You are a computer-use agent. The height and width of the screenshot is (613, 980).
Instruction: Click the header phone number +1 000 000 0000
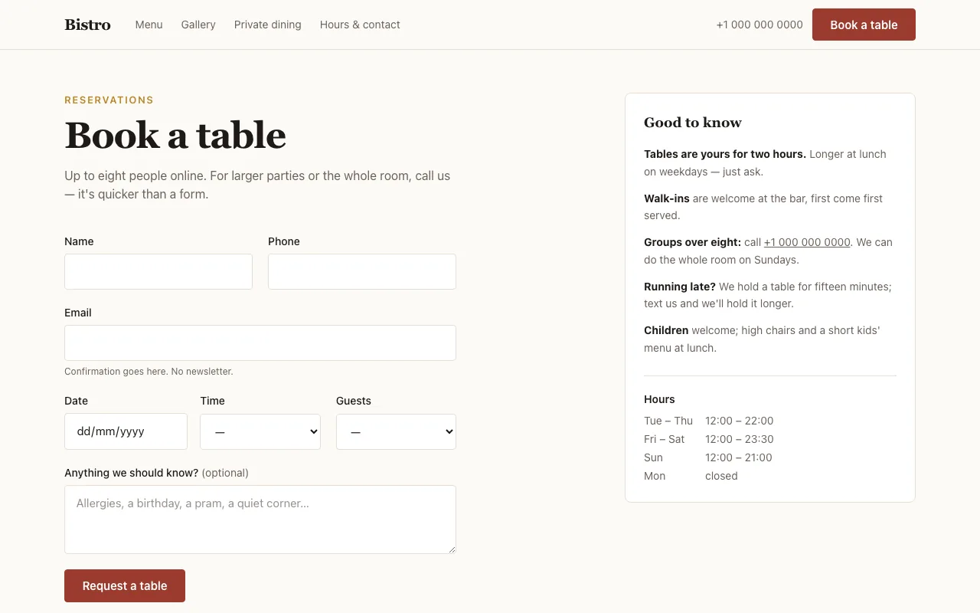(x=759, y=25)
